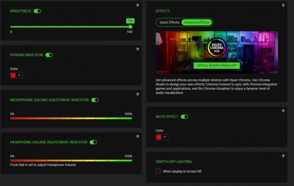
Task: Click the brightness value tooltip showing 100
Action: [x=130, y=21]
